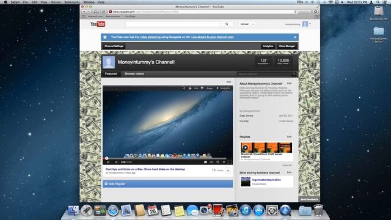The height and width of the screenshot is (220, 391).
Task: Click Edit above the featured video
Action: coord(228,82)
